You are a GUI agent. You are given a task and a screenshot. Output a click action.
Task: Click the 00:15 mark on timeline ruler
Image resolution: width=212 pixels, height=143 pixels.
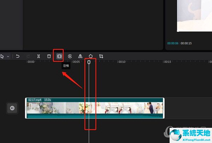(167, 62)
